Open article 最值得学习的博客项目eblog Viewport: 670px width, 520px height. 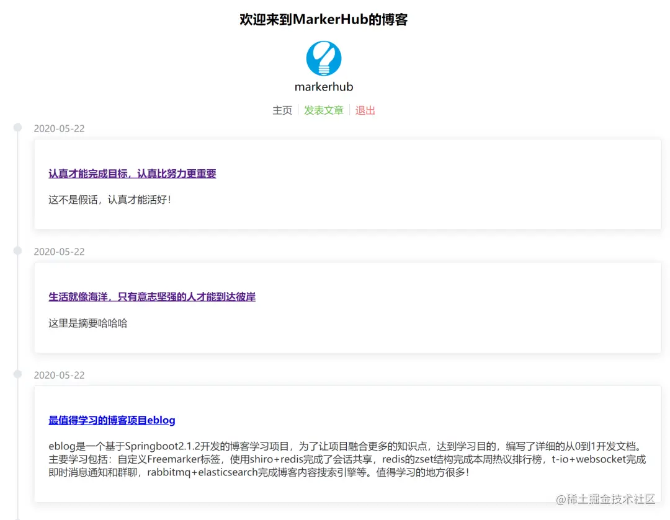pos(112,420)
